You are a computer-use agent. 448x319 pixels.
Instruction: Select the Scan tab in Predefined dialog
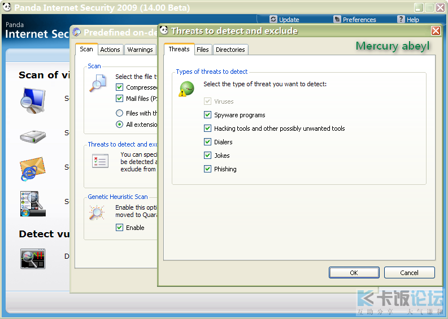[x=86, y=49]
